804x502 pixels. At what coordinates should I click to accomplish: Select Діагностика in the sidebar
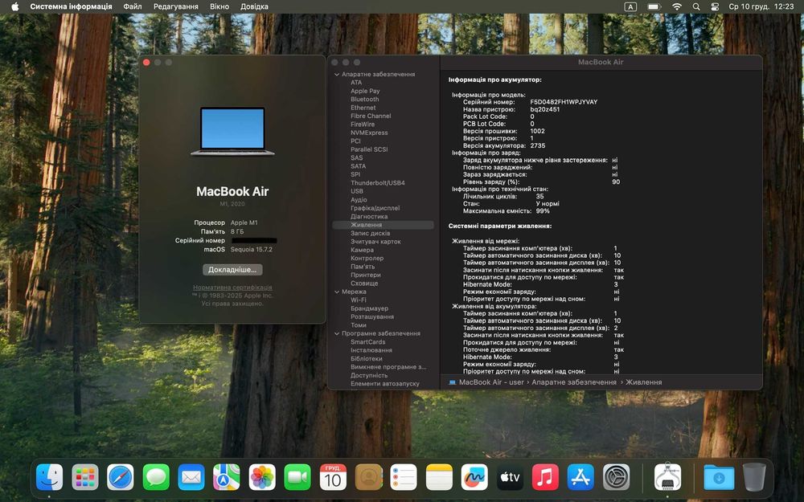pos(369,217)
